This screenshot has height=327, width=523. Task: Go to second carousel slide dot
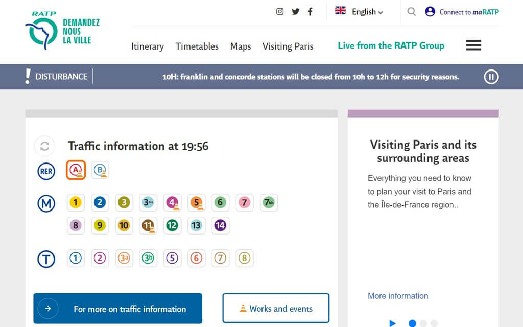[x=423, y=323]
